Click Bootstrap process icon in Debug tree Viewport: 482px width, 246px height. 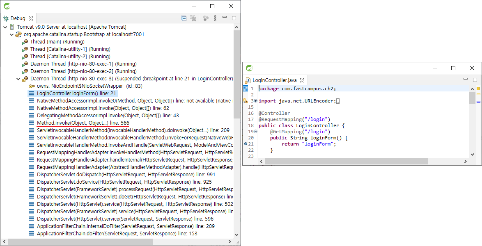[x=19, y=34]
